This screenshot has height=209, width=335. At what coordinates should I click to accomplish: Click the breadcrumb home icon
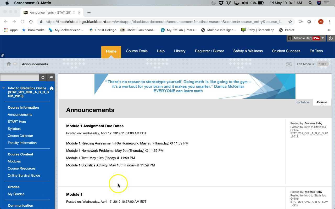[x=9, y=64]
